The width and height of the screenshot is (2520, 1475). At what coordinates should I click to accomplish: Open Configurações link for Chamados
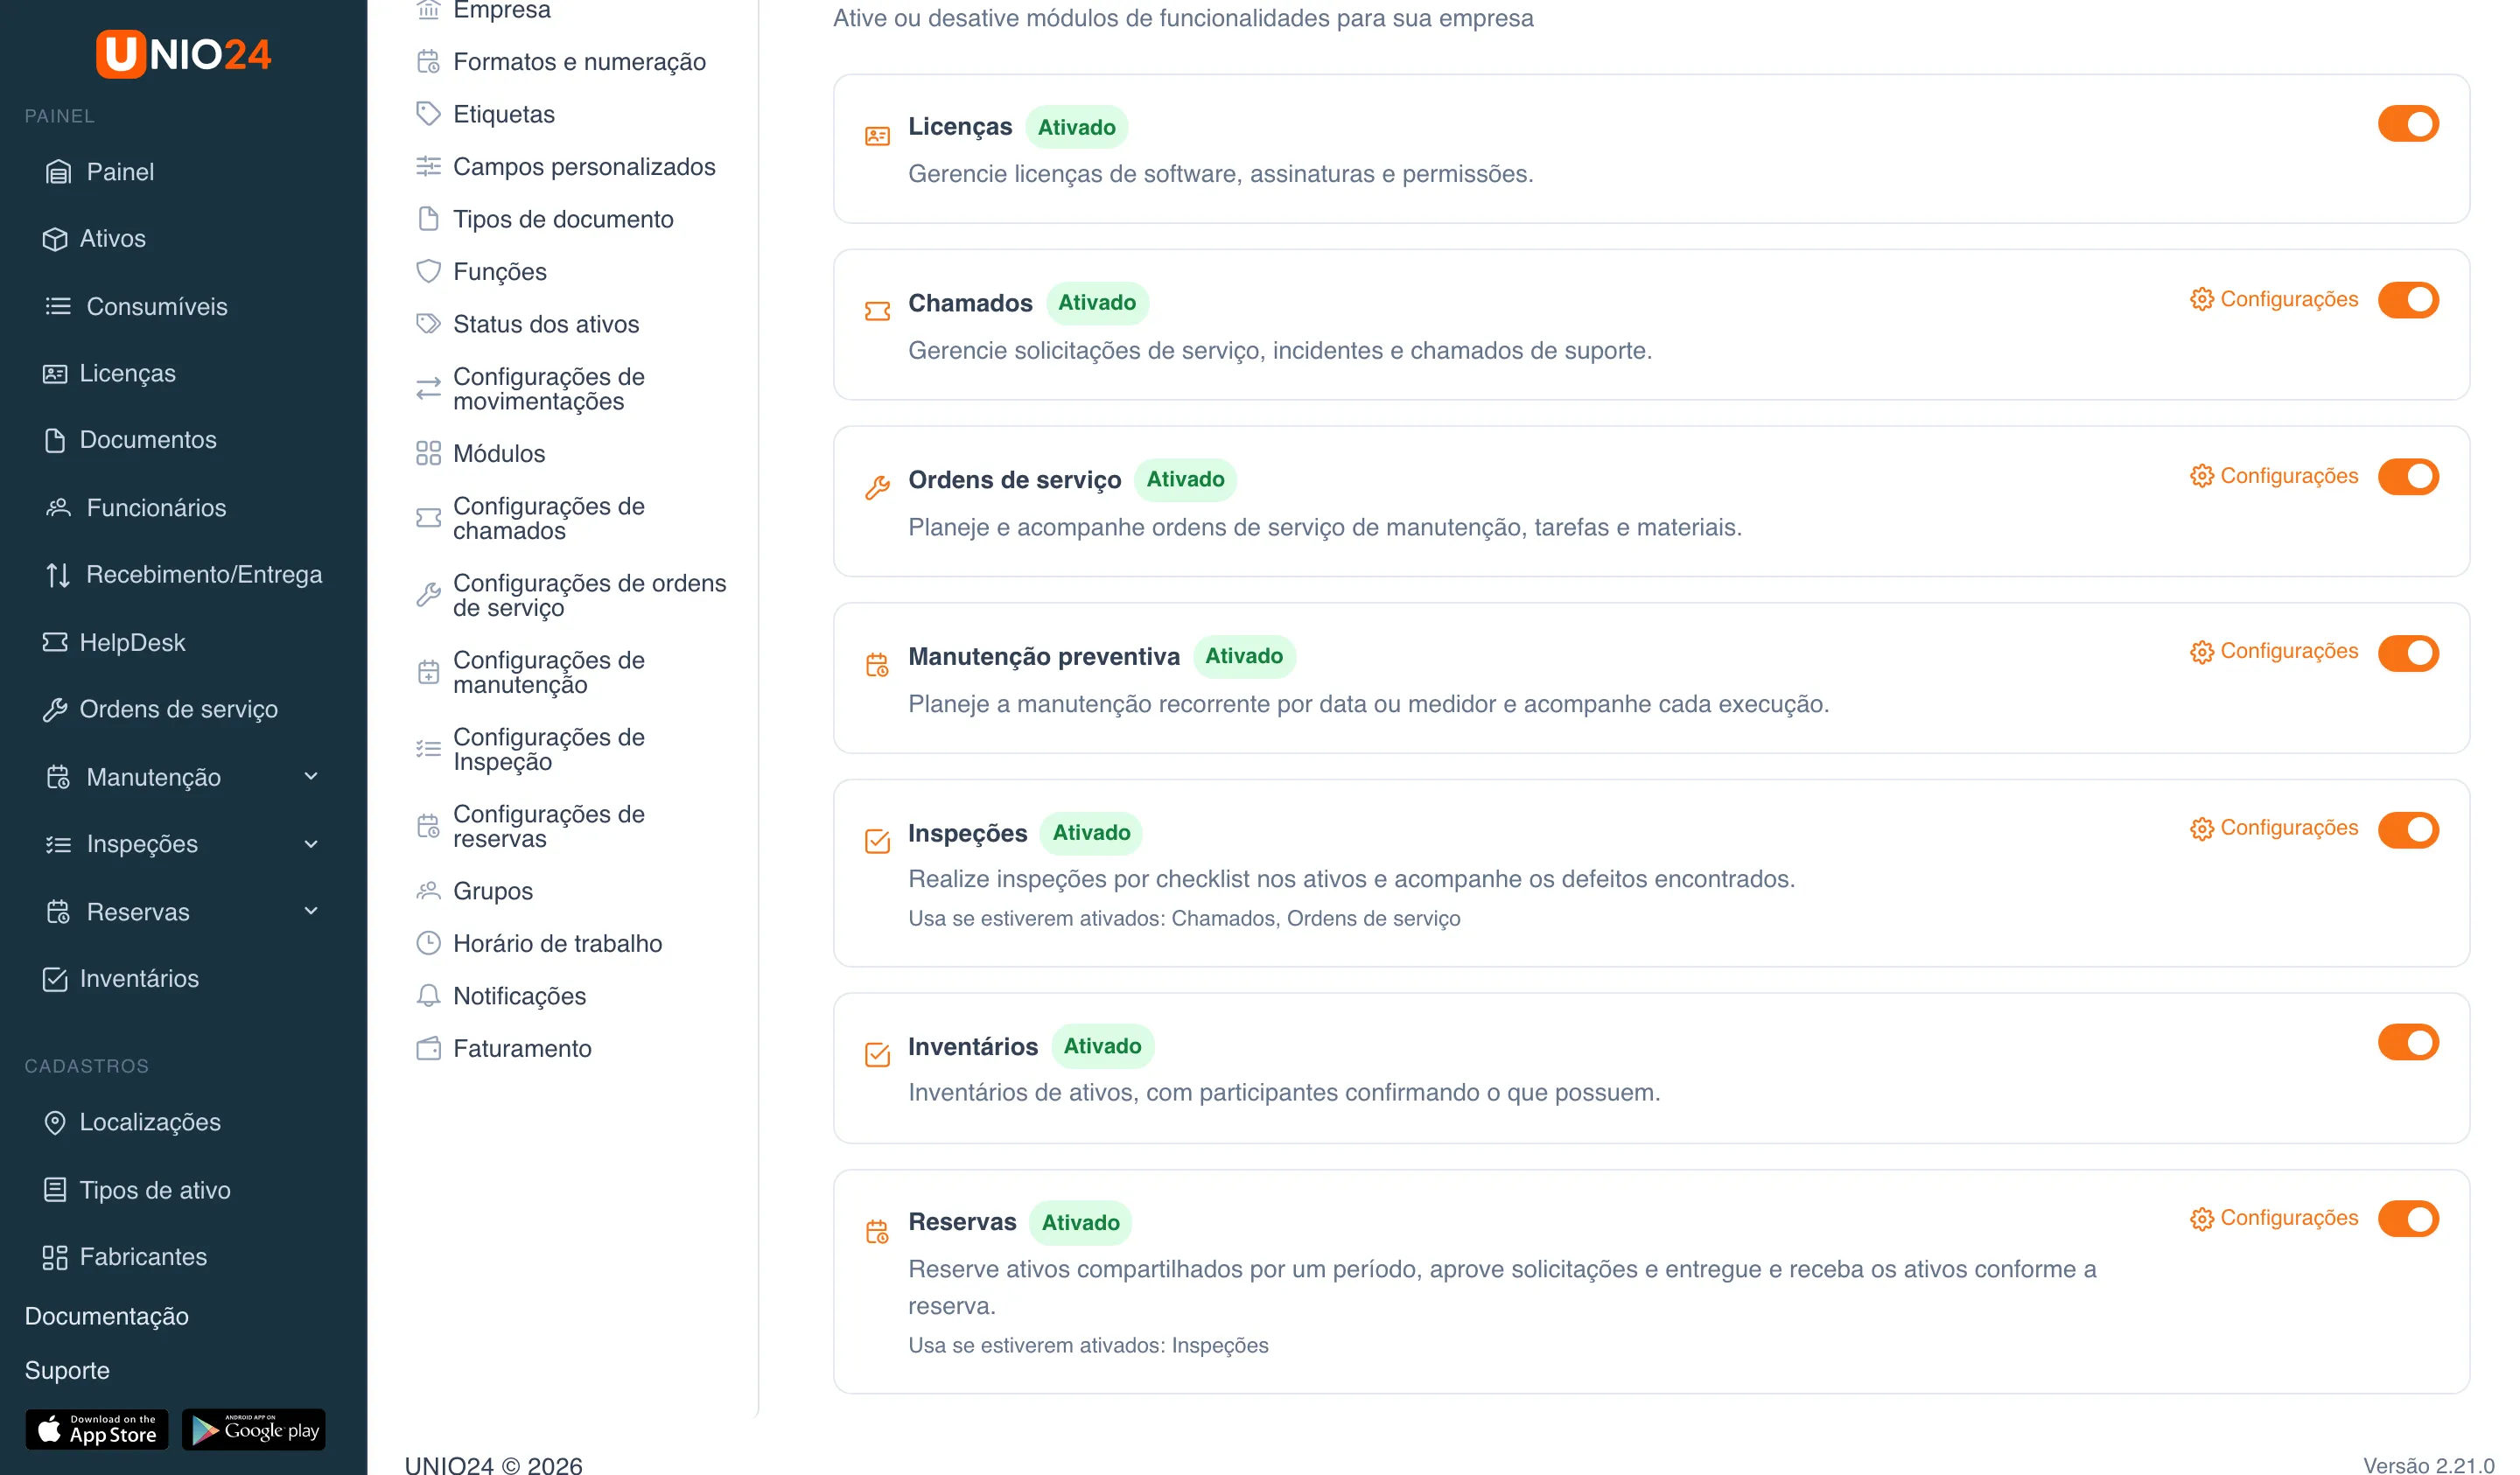pos(2273,299)
